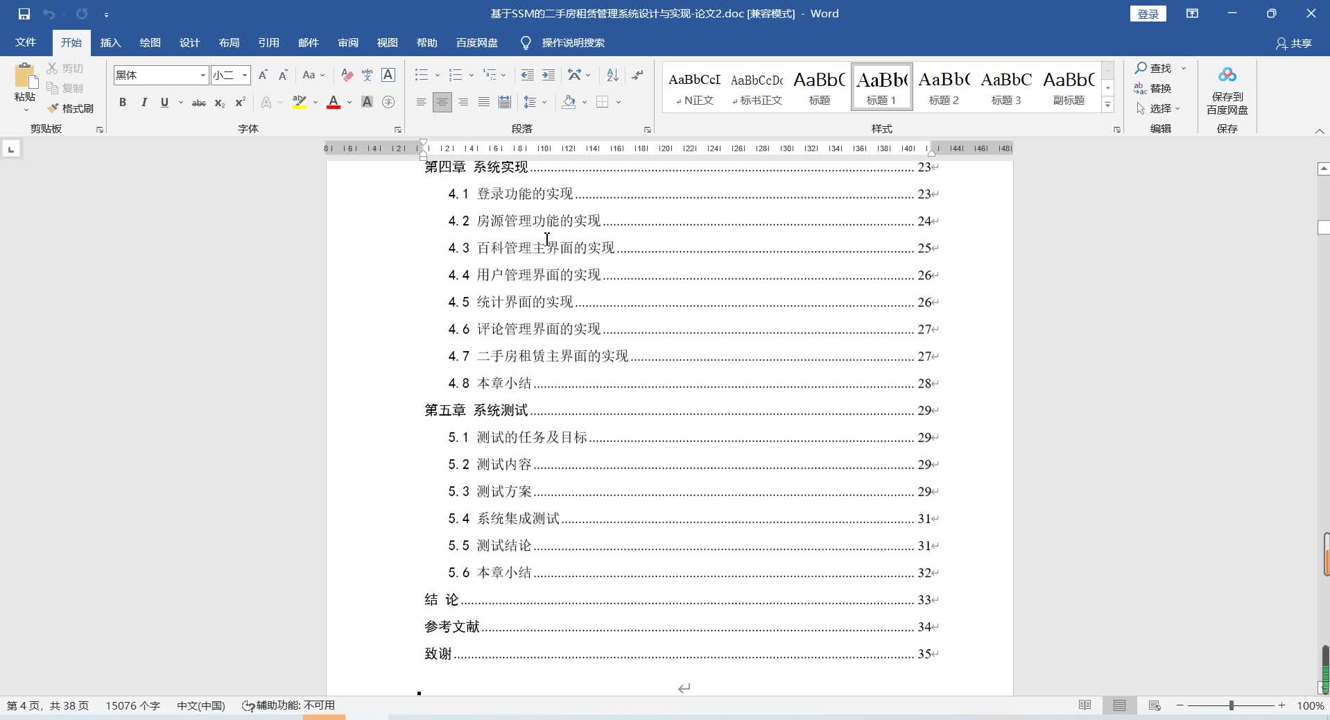Click the sort icon in paragraph group
Image resolution: width=1330 pixels, height=720 pixels.
[612, 75]
